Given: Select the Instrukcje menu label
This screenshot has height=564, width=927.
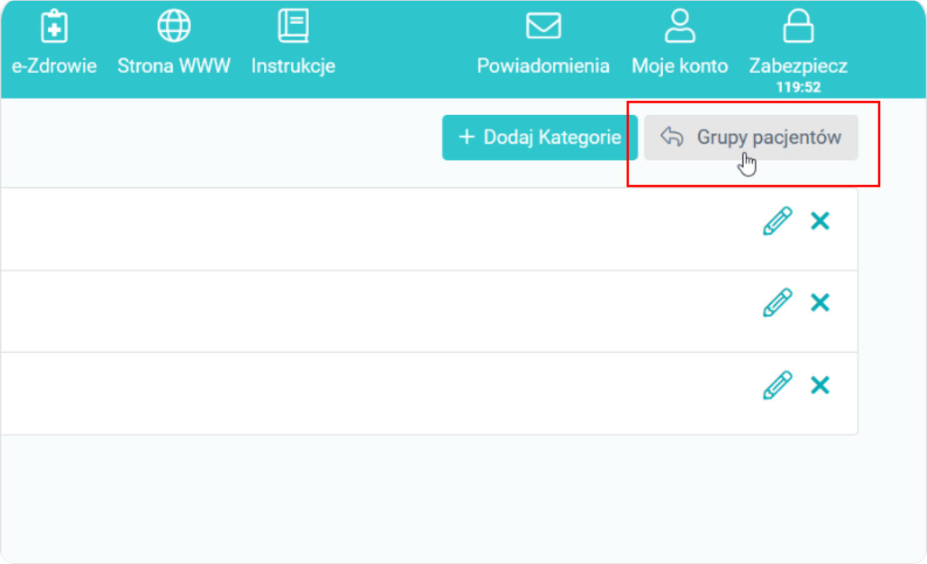Looking at the screenshot, I should (293, 66).
